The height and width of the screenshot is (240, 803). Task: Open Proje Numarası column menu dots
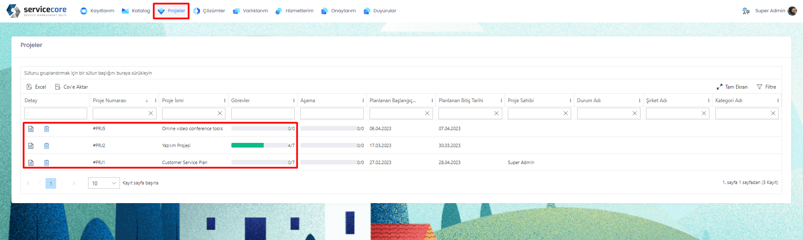pos(156,100)
